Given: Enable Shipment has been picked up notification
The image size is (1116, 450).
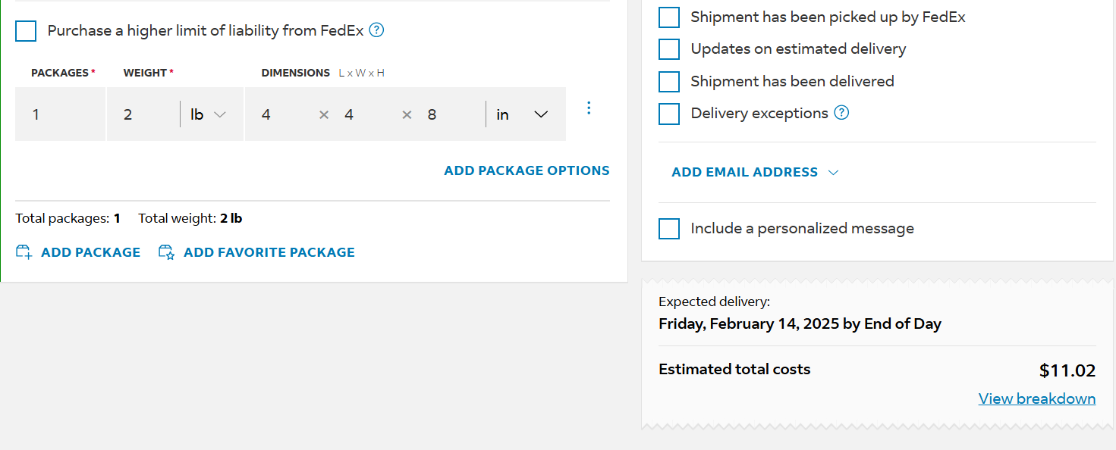Looking at the screenshot, I should click(x=669, y=17).
